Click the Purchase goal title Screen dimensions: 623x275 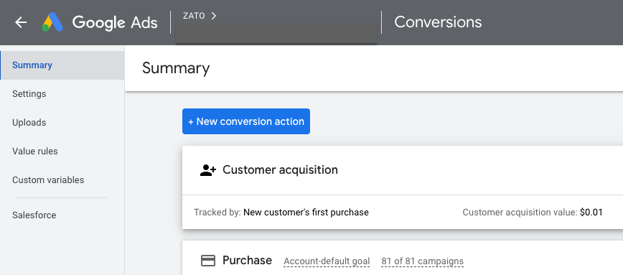click(x=247, y=261)
